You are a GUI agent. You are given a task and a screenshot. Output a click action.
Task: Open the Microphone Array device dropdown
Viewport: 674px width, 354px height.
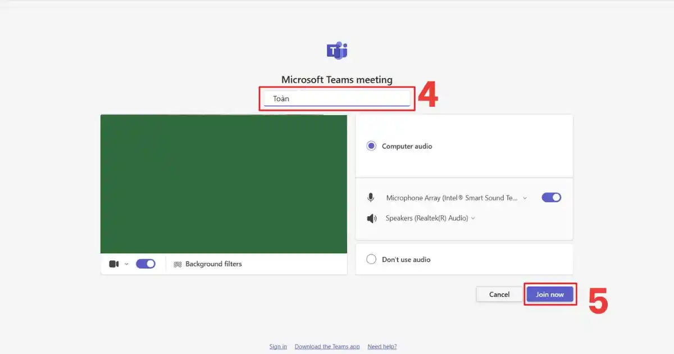pos(457,198)
